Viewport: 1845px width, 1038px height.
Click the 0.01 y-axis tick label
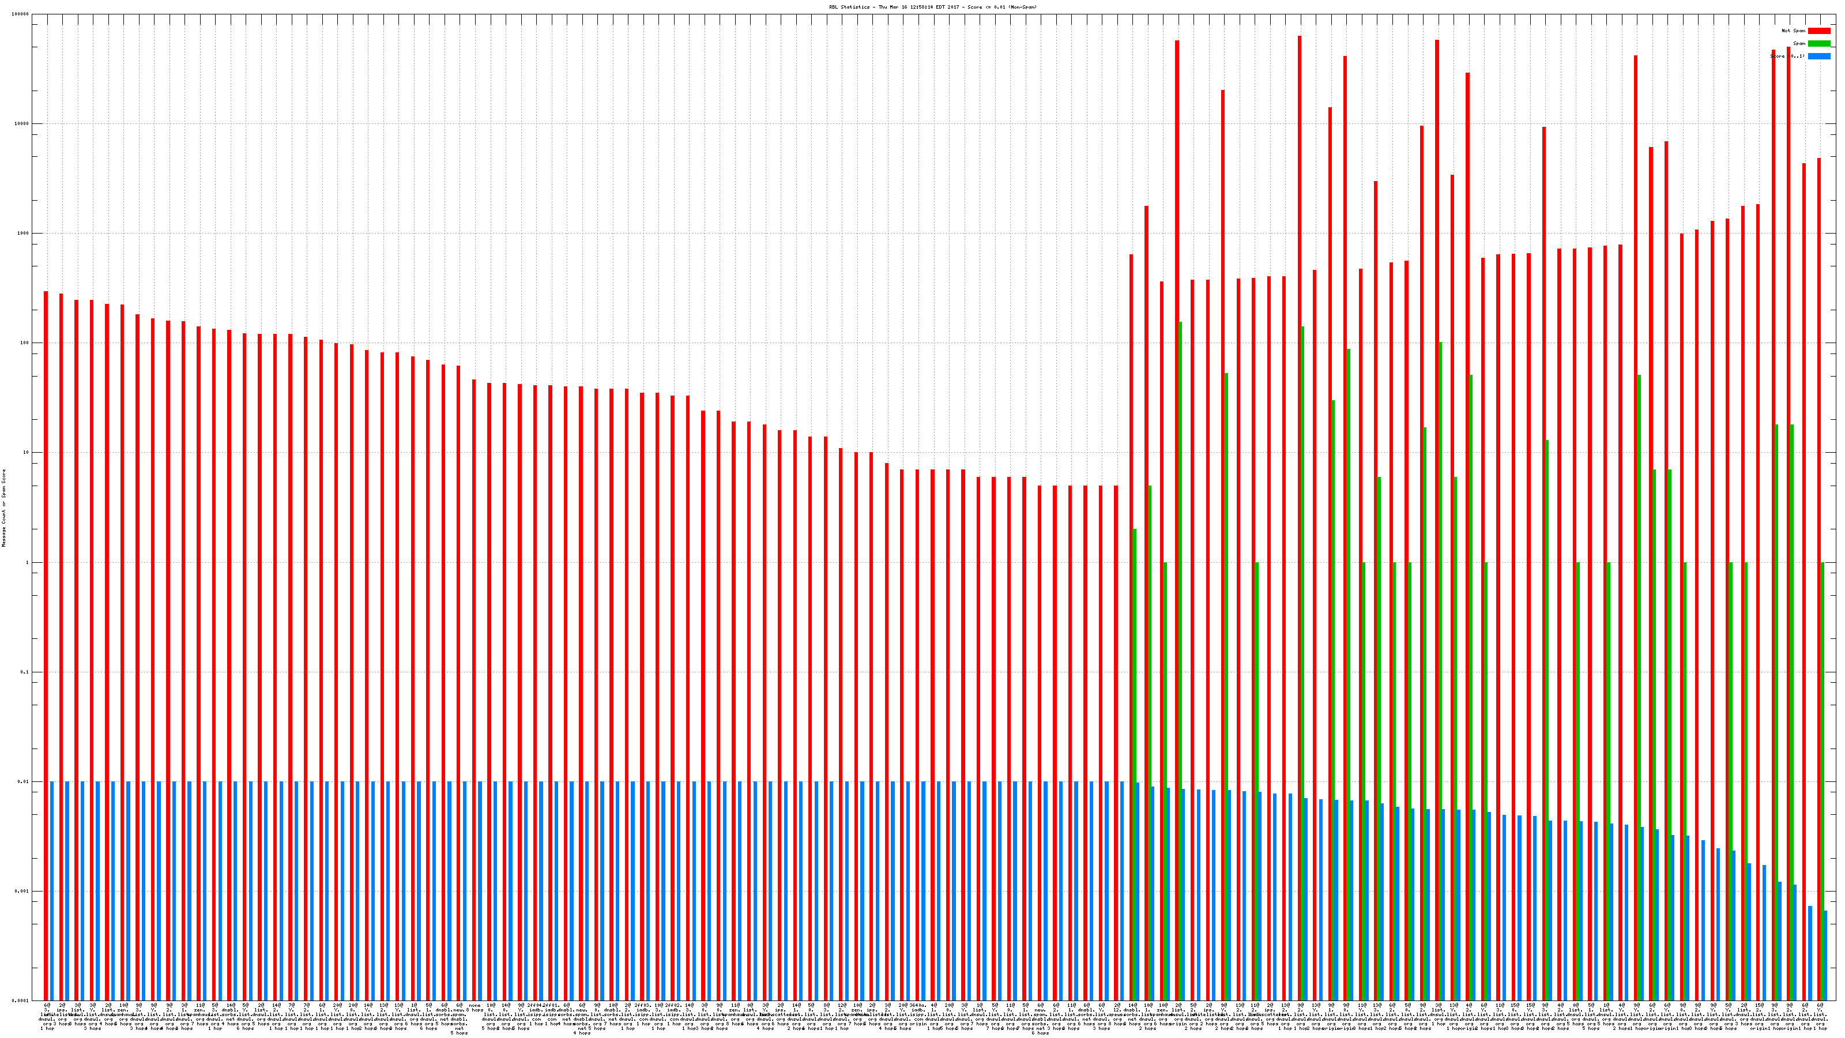pos(24,781)
